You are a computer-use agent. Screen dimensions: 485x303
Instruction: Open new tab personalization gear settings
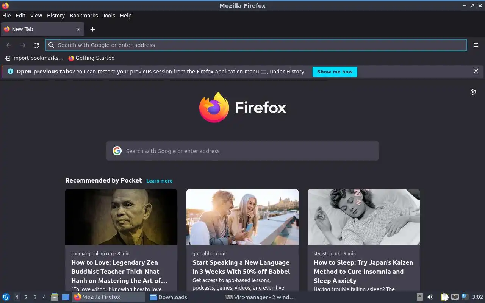(x=473, y=92)
